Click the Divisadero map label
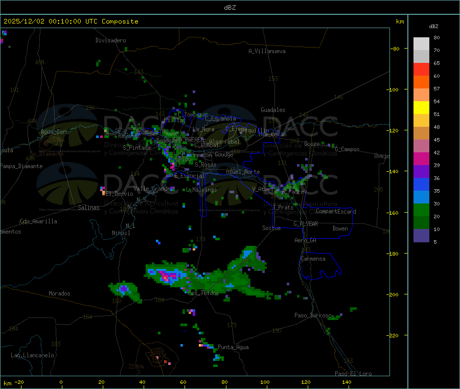The image size is (460, 389). tap(110, 40)
